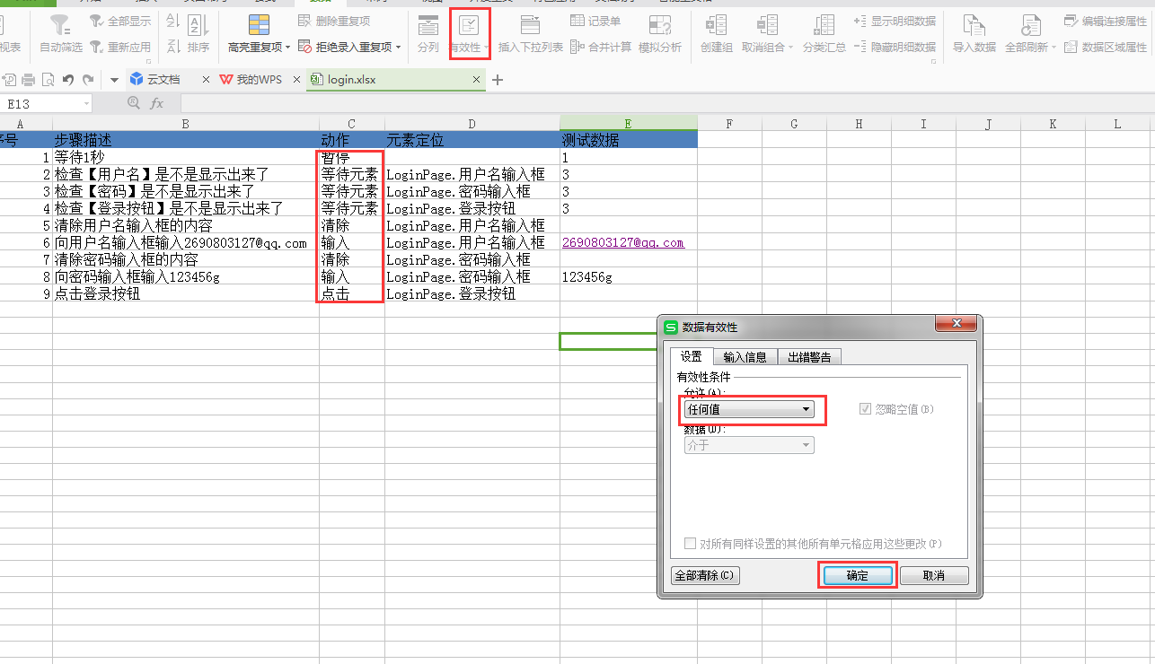This screenshot has width=1155, height=664.
Task: Click 删除重复项 to remove duplicates
Action: click(333, 21)
